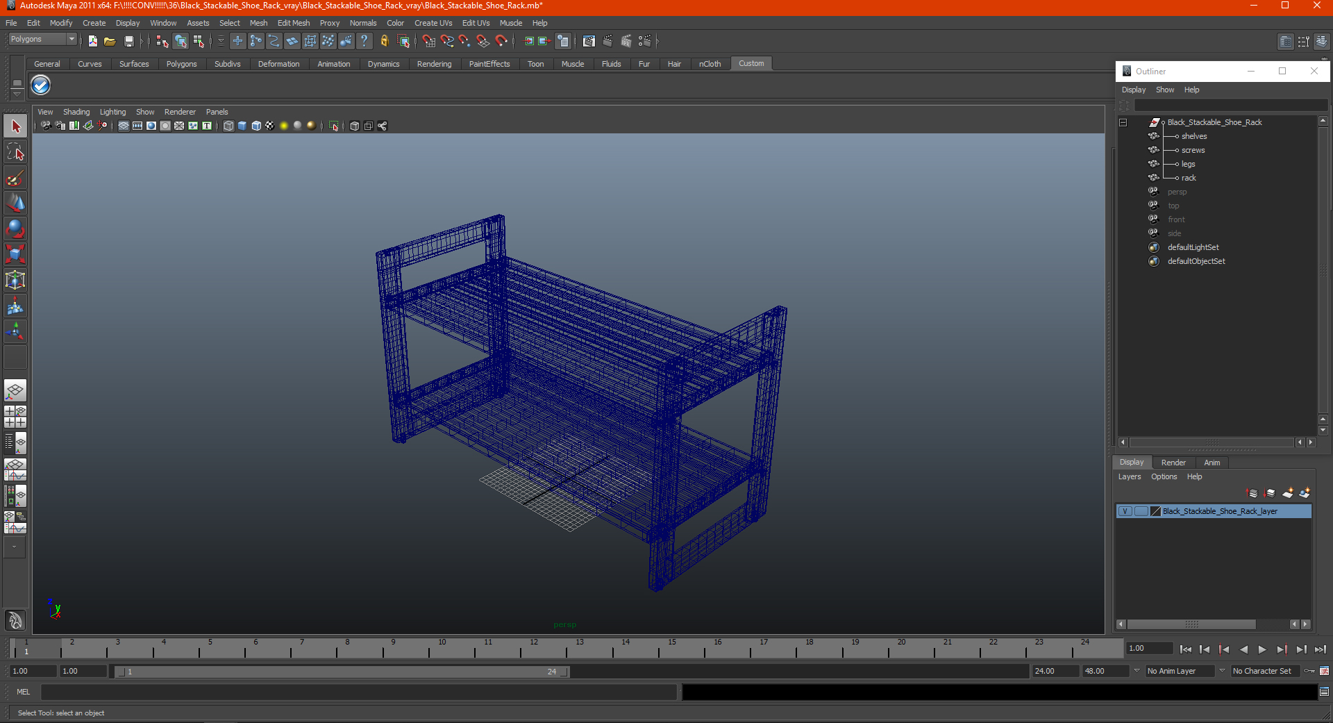This screenshot has width=1333, height=723.
Task: Switch to the Render layer tab
Action: click(x=1173, y=463)
